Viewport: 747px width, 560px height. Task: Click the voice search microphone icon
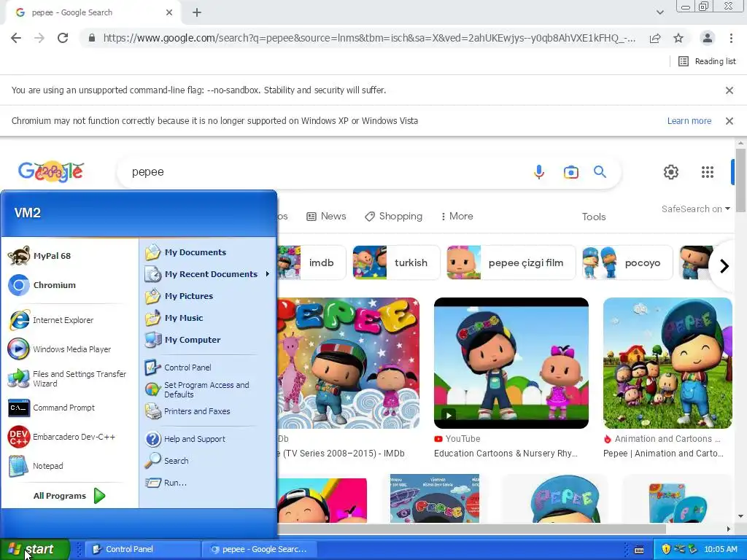pyautogui.click(x=539, y=172)
